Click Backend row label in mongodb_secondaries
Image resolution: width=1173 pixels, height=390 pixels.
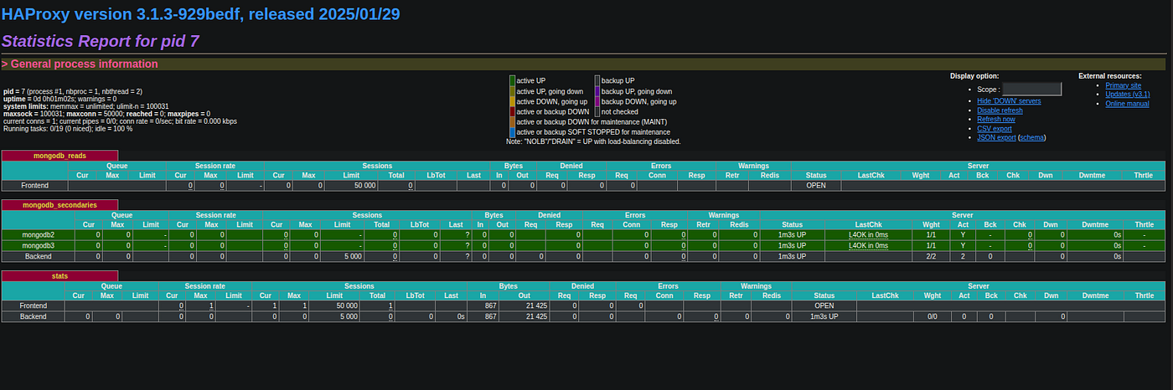(x=39, y=256)
